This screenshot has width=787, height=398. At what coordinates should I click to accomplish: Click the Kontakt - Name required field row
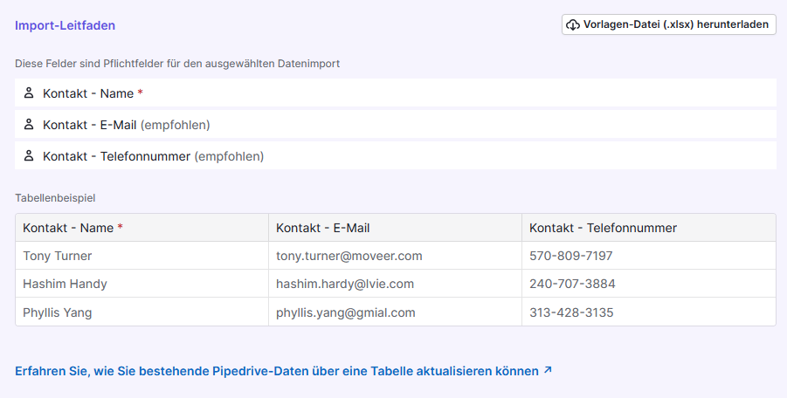click(x=395, y=93)
